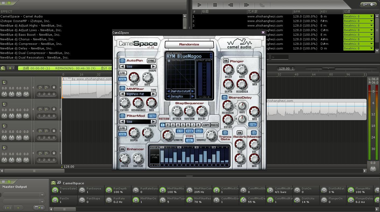Toggle AutoPan ON switch in CamelSpace

(122, 61)
